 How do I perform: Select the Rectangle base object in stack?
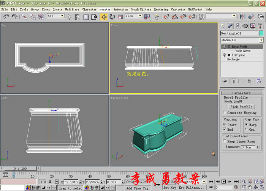pos(233,59)
